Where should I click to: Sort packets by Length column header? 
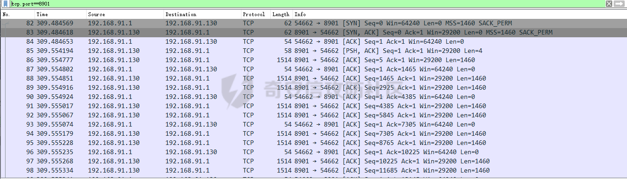click(281, 14)
